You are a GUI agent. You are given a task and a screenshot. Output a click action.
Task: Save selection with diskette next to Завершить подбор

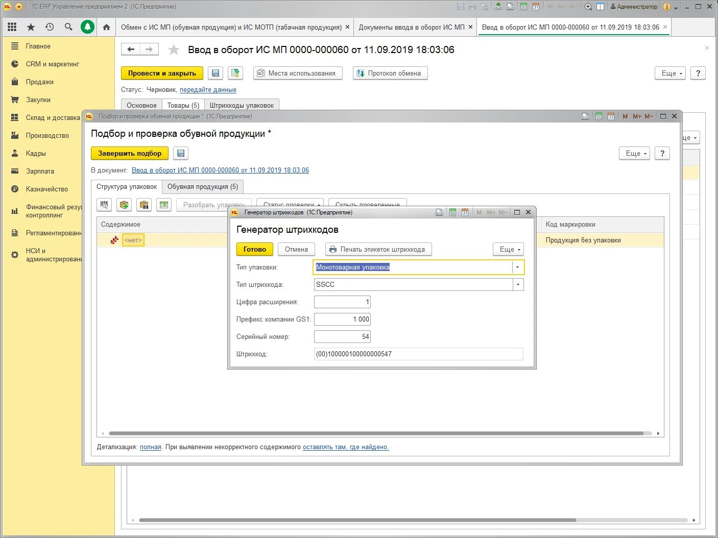click(x=181, y=153)
